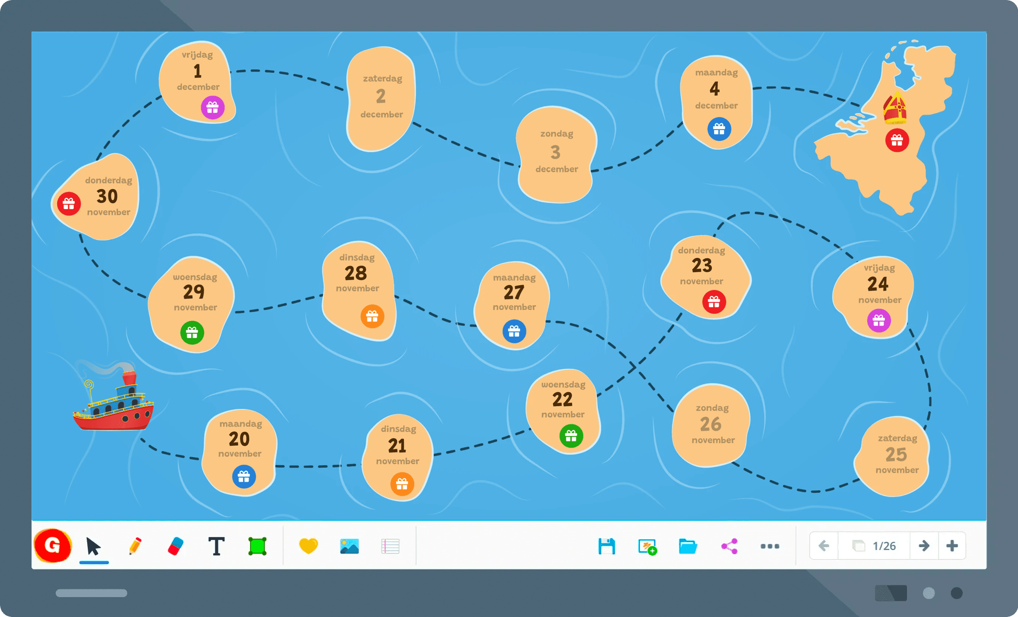Open pink gift on vrijdag 24 november
Viewport: 1018px width, 617px height.
(879, 320)
